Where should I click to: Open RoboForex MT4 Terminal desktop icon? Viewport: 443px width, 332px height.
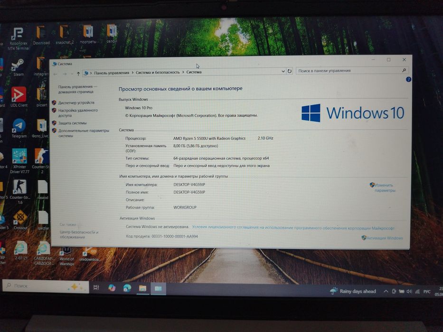pos(18,38)
